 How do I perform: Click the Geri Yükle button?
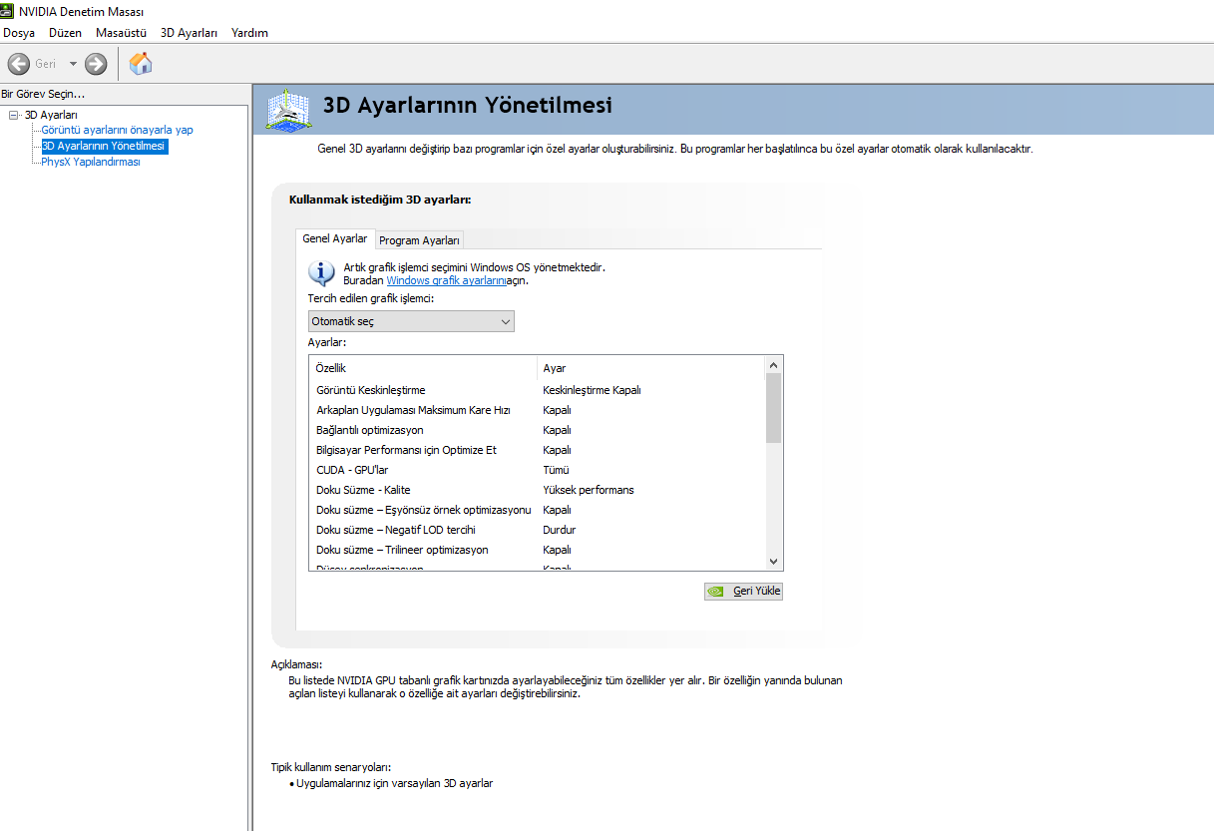[x=743, y=591]
